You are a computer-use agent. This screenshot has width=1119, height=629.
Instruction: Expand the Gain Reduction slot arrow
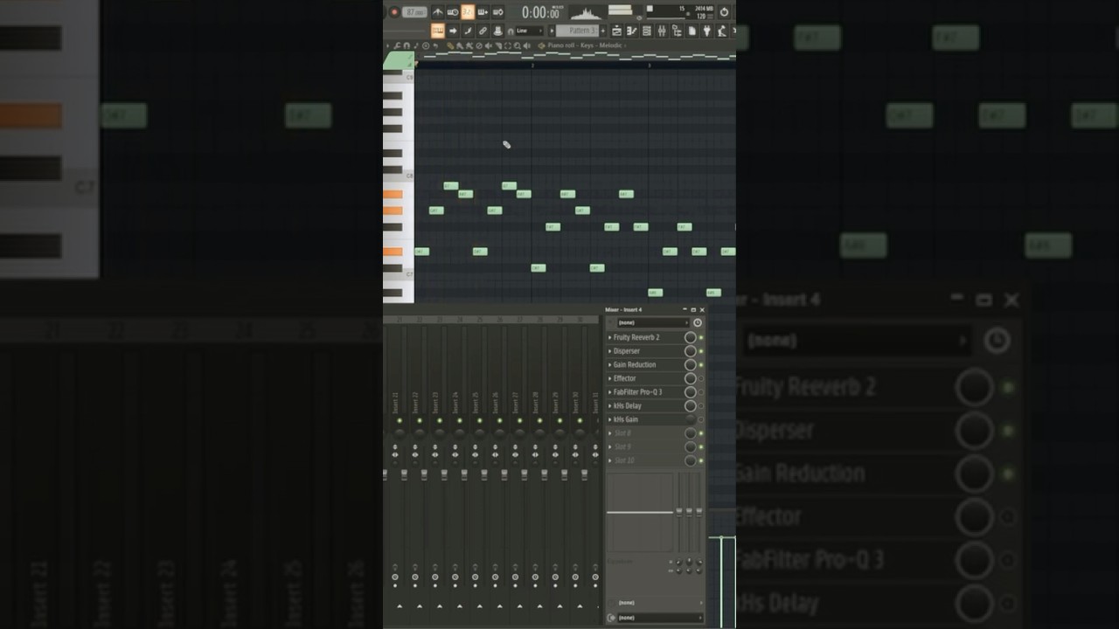pos(610,364)
